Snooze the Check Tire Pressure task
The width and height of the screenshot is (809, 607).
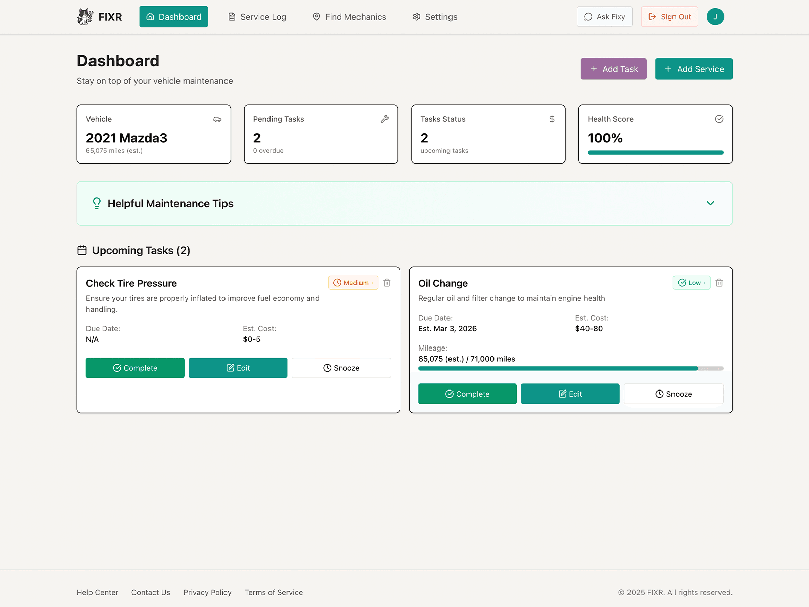click(341, 368)
